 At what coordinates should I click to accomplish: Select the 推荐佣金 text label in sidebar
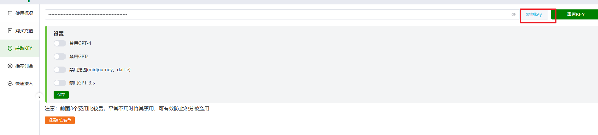[x=24, y=66]
